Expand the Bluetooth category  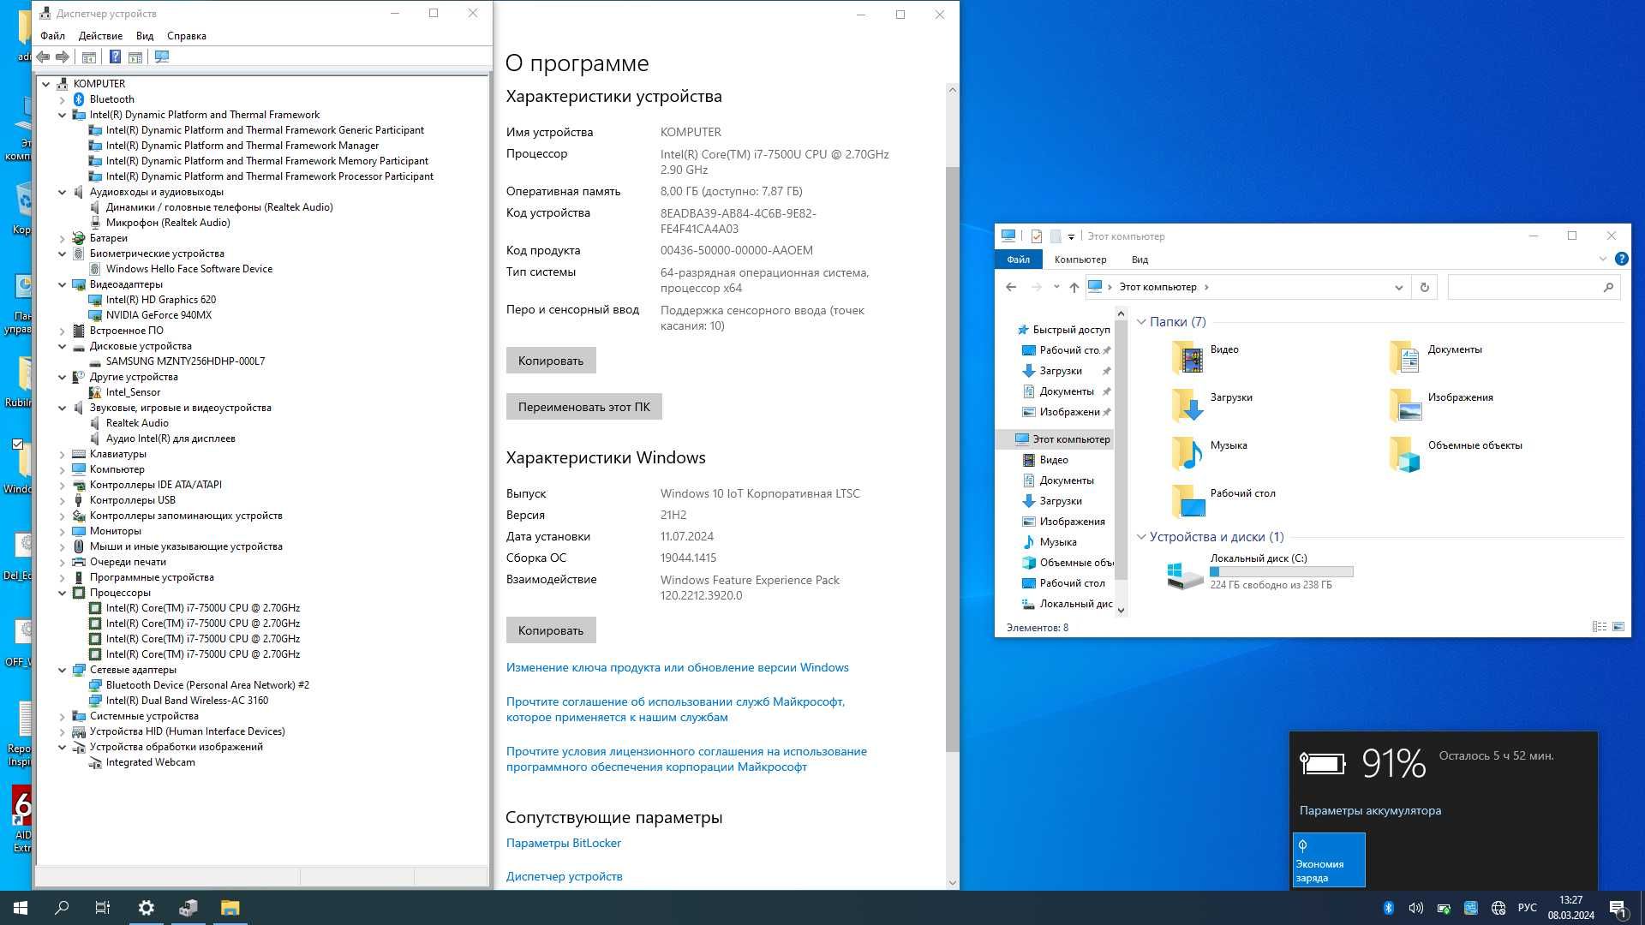click(63, 99)
